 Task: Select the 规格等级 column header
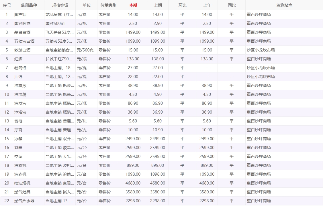click(60, 5)
